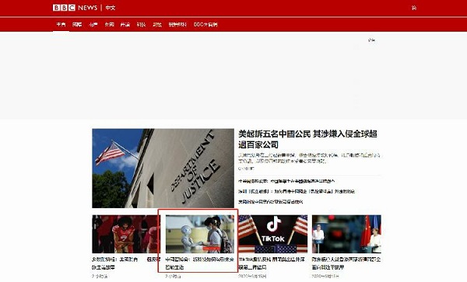Select the fourth navigation menu item
This screenshot has height=282, width=467.
click(x=109, y=24)
